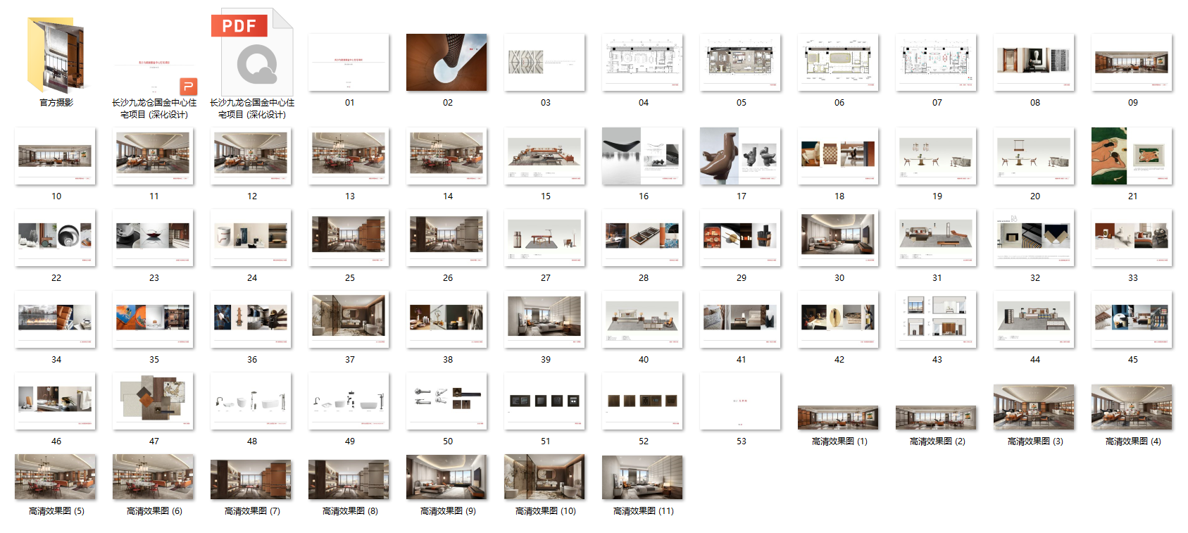Click thumbnail 02 with the spiral staircase

[446, 63]
